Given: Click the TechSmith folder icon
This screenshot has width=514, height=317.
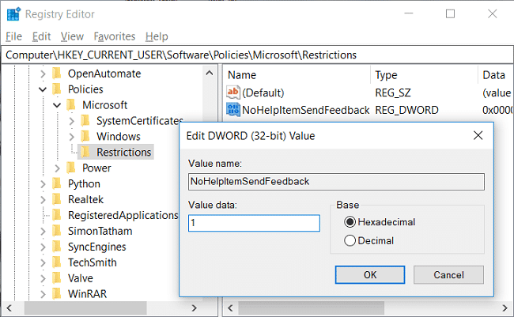Looking at the screenshot, I should [x=57, y=262].
